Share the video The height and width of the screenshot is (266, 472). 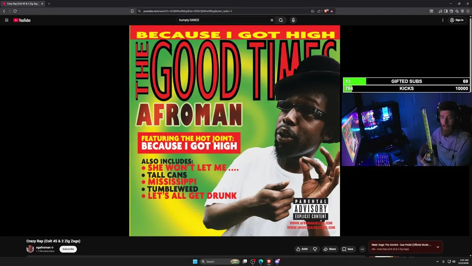pyautogui.click(x=330, y=249)
